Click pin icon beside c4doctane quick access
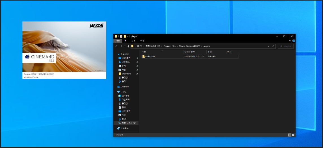Viewport: 323px width, 148px height. pyautogui.click(x=137, y=74)
